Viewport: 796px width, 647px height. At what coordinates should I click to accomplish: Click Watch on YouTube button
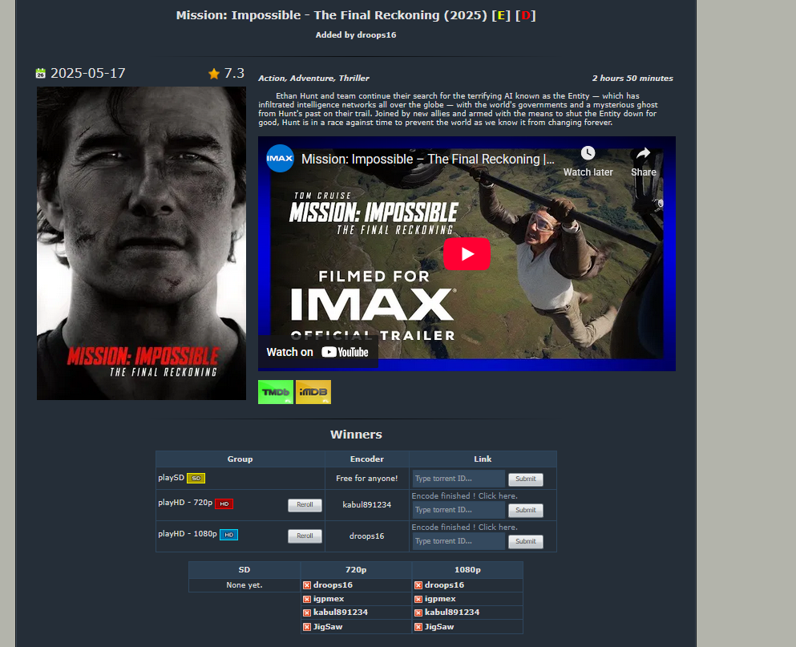pyautogui.click(x=317, y=352)
